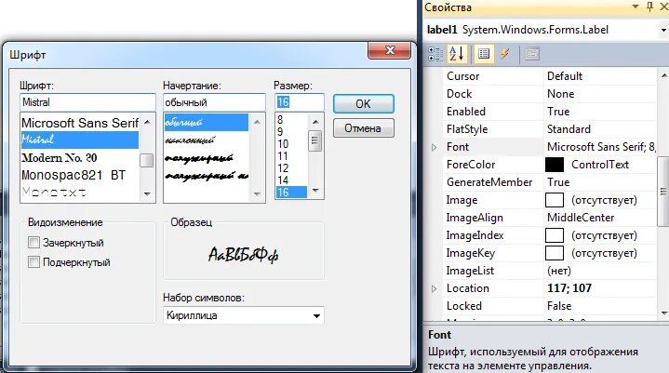Open the Набор символов dropdown
The image size is (669, 373).
click(x=316, y=316)
